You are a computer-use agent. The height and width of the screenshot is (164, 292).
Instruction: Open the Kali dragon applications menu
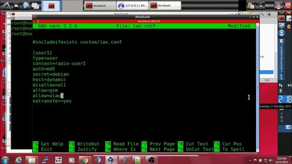pos(5,5)
